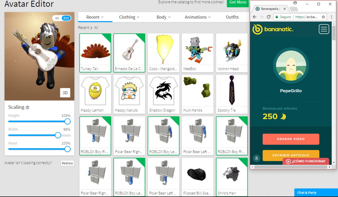Expand the Body tab dropdown
This screenshot has width=338, height=197.
163,17
